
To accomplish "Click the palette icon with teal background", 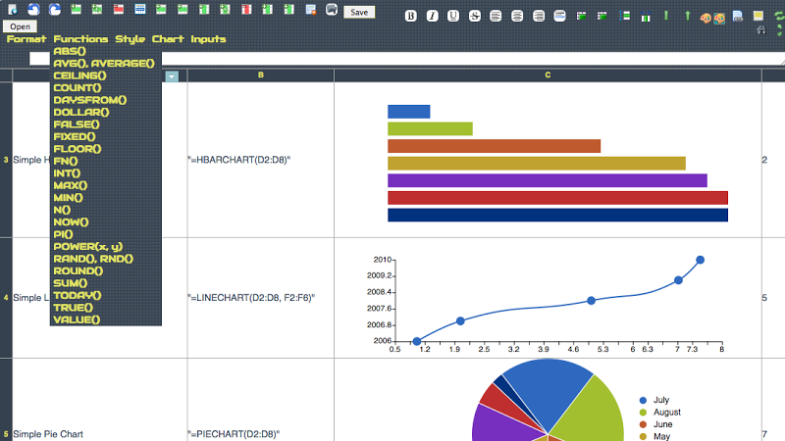I will pyautogui.click(x=719, y=19).
